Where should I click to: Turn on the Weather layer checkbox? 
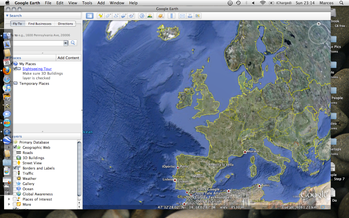click(x=15, y=178)
